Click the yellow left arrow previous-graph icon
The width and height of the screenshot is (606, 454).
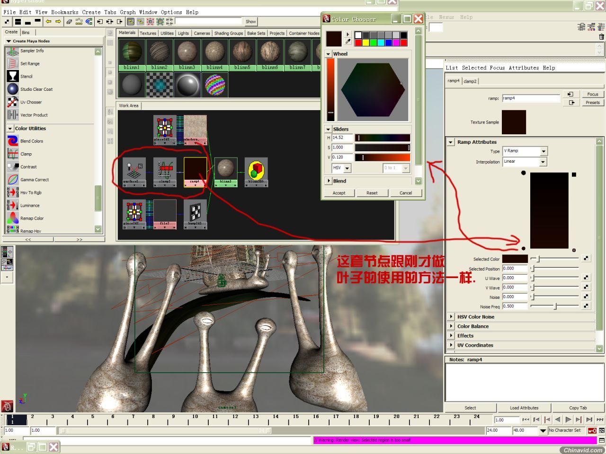click(x=48, y=21)
